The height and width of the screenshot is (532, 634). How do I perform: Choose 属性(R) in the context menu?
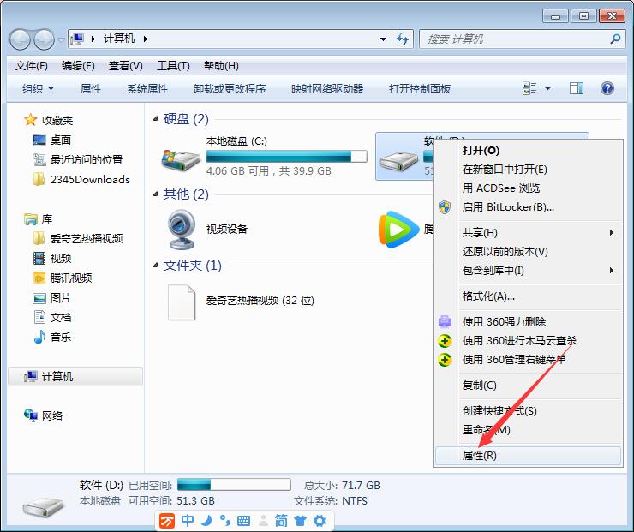[528, 456]
